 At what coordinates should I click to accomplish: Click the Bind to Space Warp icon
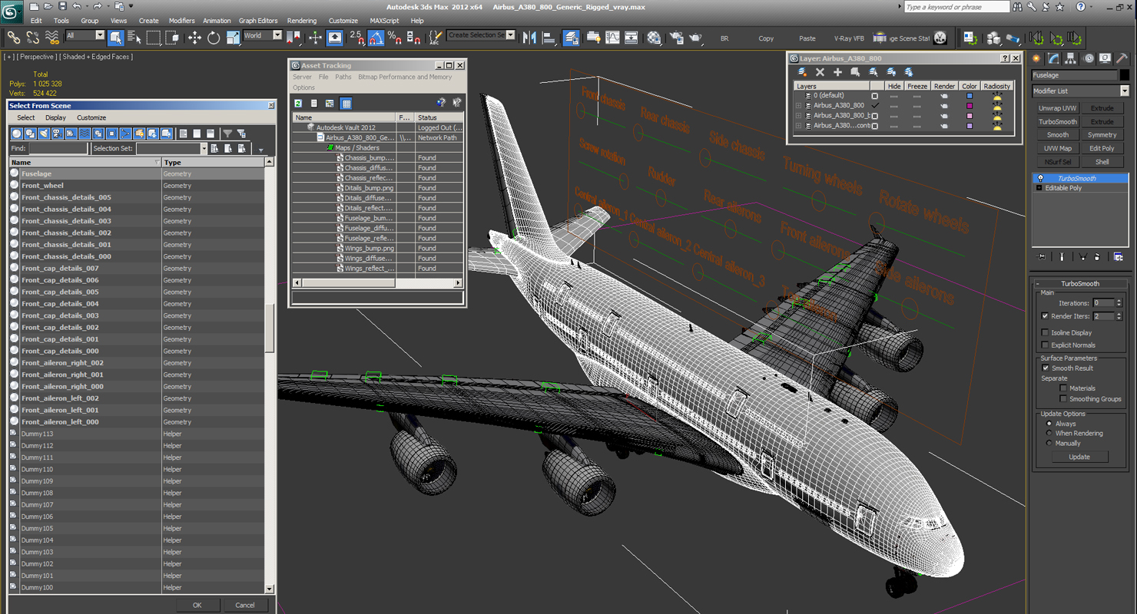tap(52, 37)
